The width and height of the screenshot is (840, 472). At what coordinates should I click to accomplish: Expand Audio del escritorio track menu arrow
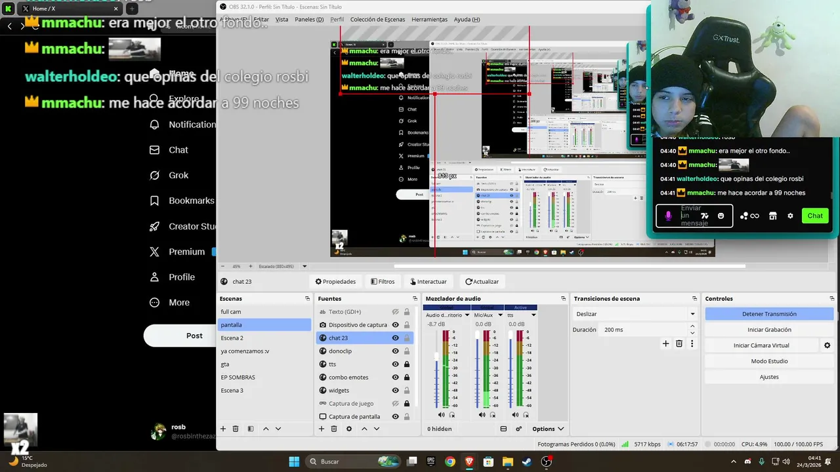[467, 315]
